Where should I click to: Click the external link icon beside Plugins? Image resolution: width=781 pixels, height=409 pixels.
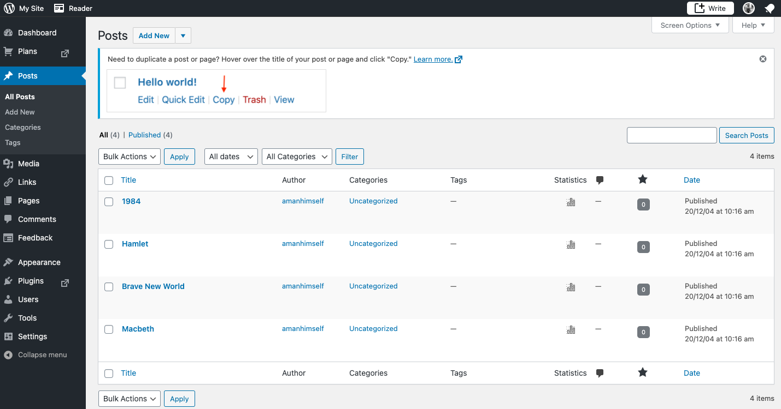[x=65, y=283]
